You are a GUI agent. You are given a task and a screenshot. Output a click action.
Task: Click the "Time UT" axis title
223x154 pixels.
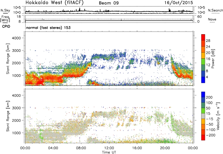tap(109, 152)
